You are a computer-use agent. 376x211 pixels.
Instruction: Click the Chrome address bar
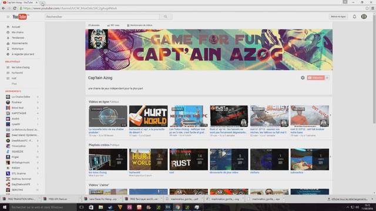(192, 8)
